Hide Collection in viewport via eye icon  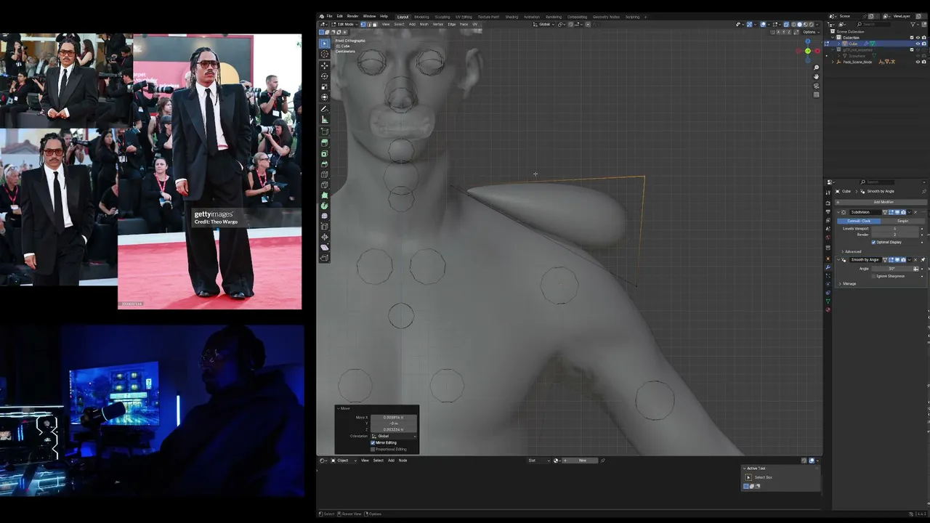click(917, 38)
